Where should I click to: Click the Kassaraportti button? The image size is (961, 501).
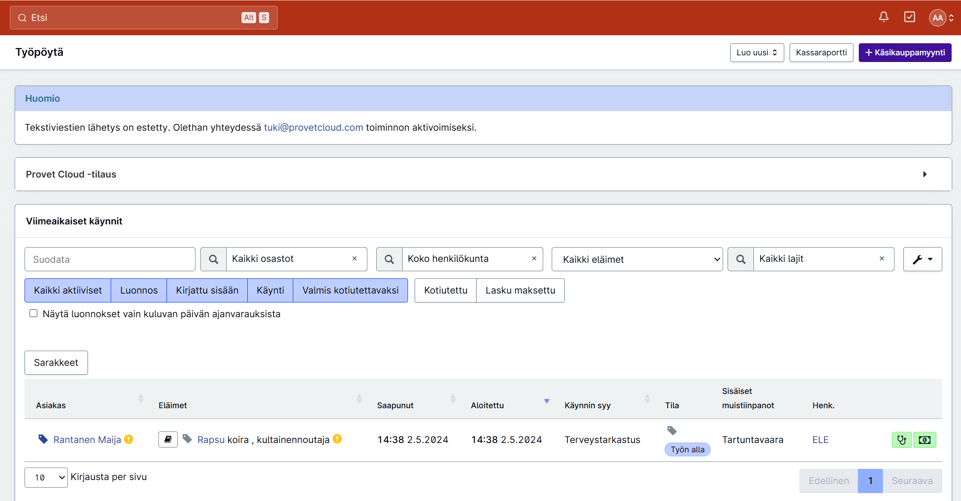pos(821,53)
